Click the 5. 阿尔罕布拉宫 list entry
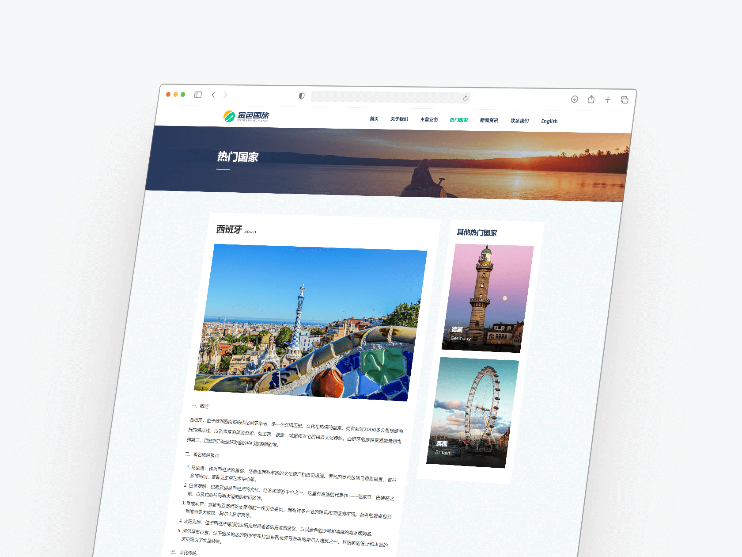 283,538
